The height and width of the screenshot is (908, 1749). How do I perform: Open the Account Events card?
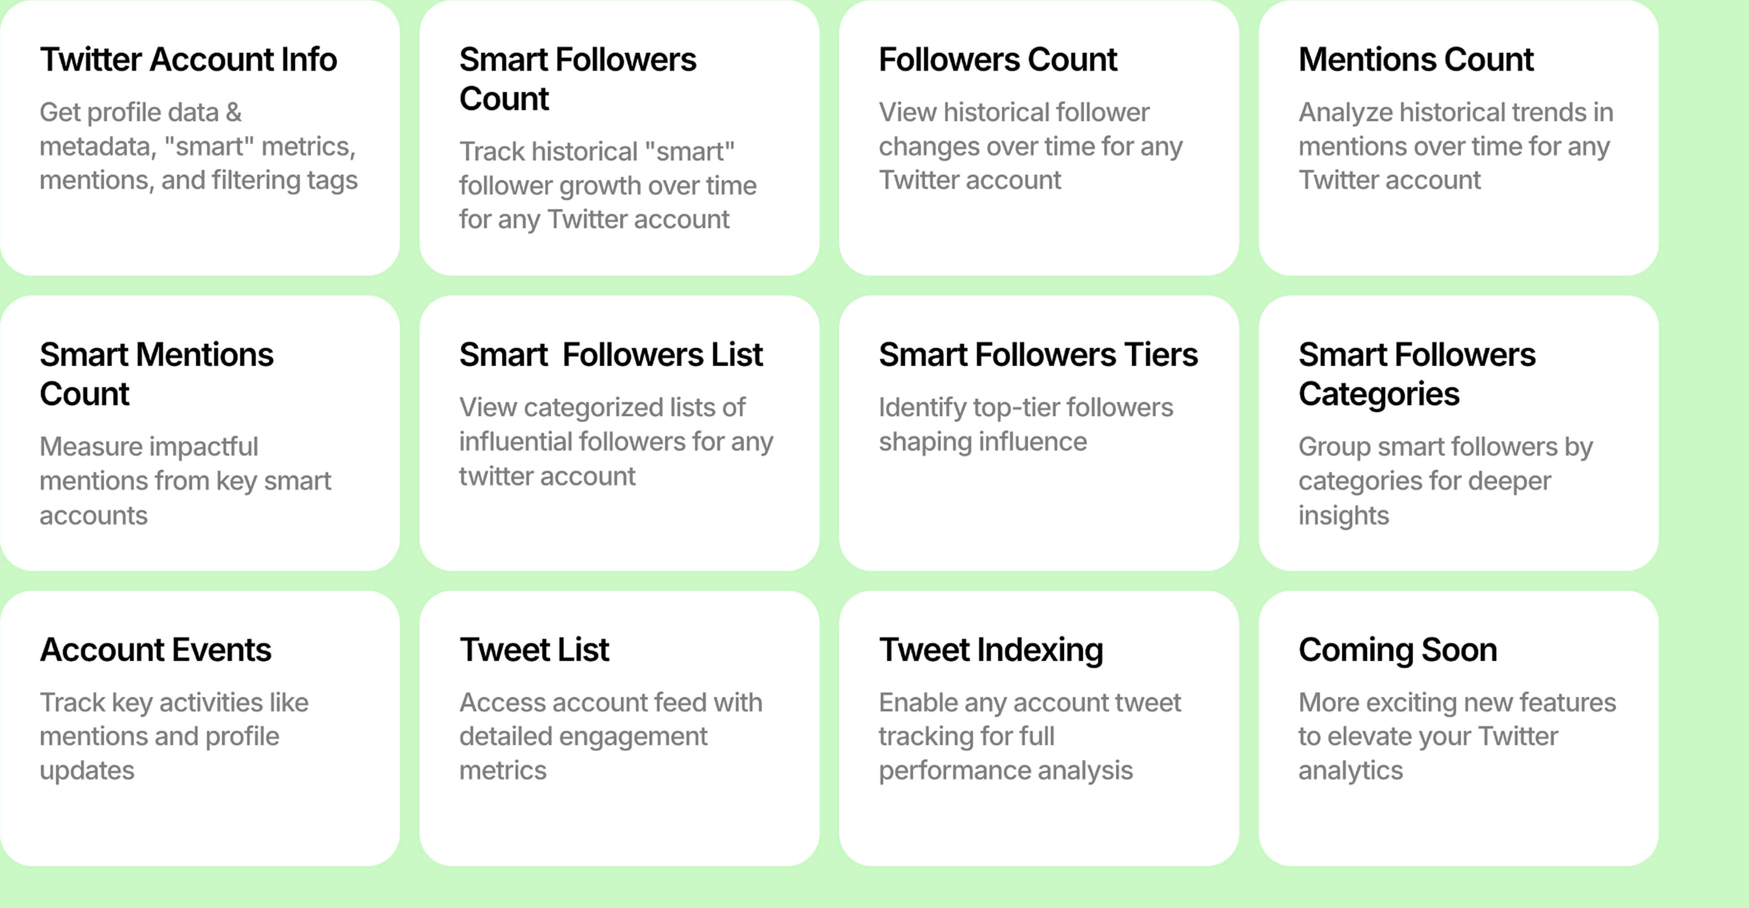click(200, 728)
